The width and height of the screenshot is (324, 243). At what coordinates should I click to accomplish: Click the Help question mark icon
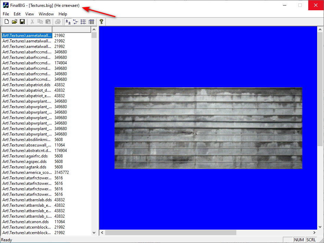pos(101,22)
